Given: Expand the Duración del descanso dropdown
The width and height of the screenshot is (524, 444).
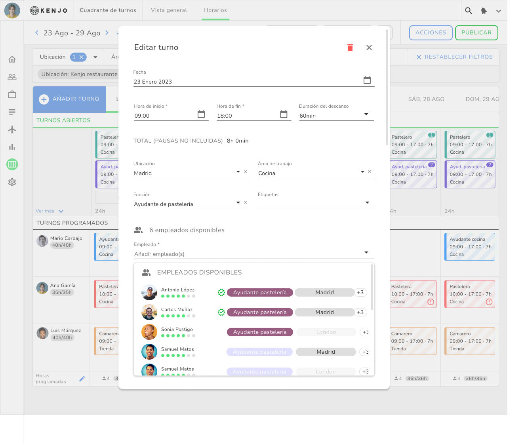Looking at the screenshot, I should click(x=366, y=114).
